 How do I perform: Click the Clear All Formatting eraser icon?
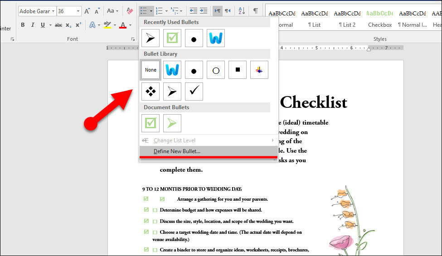coord(130,11)
